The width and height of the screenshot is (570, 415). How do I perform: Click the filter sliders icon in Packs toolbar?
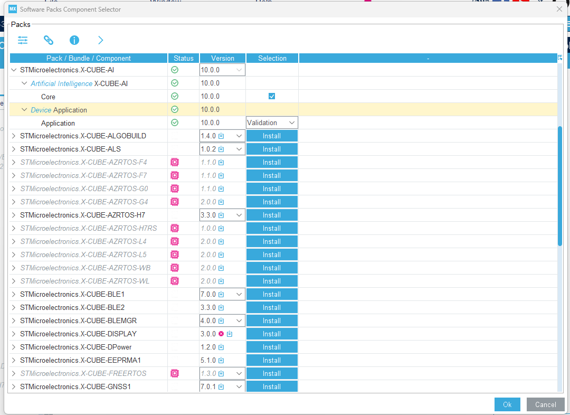pyautogui.click(x=22, y=40)
